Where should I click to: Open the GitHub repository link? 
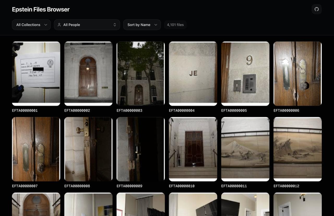coord(317,9)
